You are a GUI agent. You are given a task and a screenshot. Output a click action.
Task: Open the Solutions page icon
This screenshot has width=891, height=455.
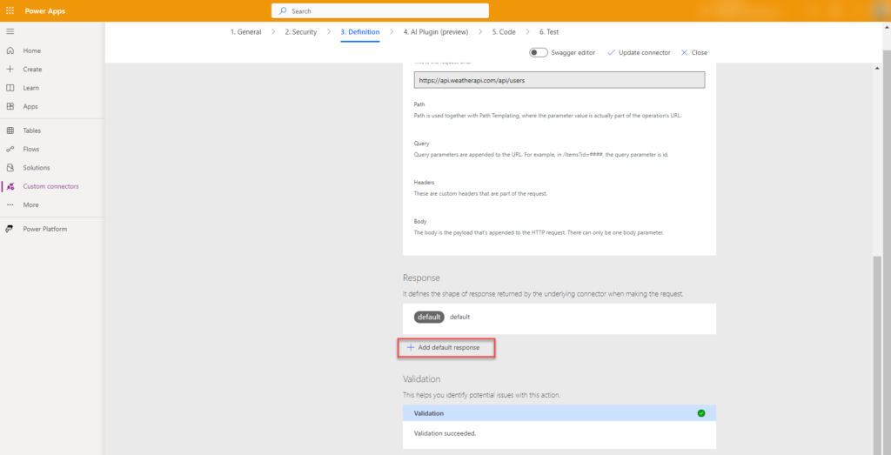point(10,167)
